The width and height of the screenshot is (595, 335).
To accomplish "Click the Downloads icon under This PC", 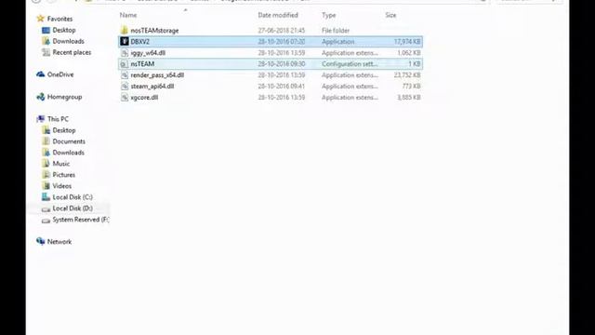I will pos(46,153).
